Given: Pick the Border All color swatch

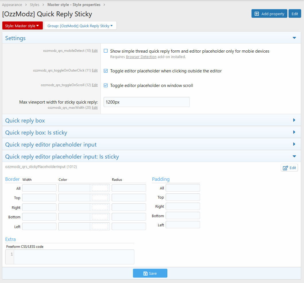Looking at the screenshot, I should tap(100, 188).
